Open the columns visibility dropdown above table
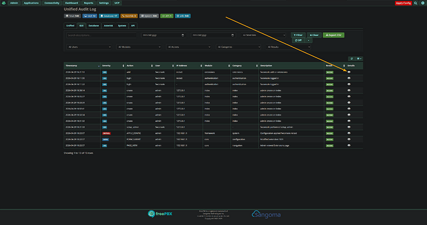 click(x=359, y=59)
